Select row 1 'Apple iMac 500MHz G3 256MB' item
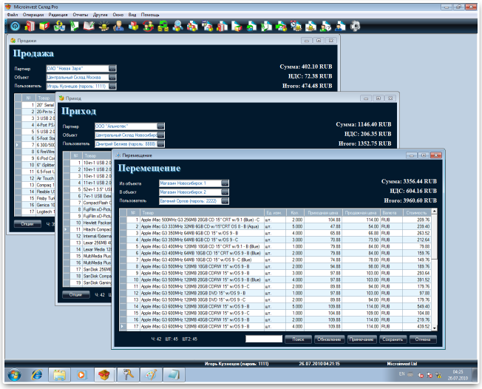 click(200, 220)
